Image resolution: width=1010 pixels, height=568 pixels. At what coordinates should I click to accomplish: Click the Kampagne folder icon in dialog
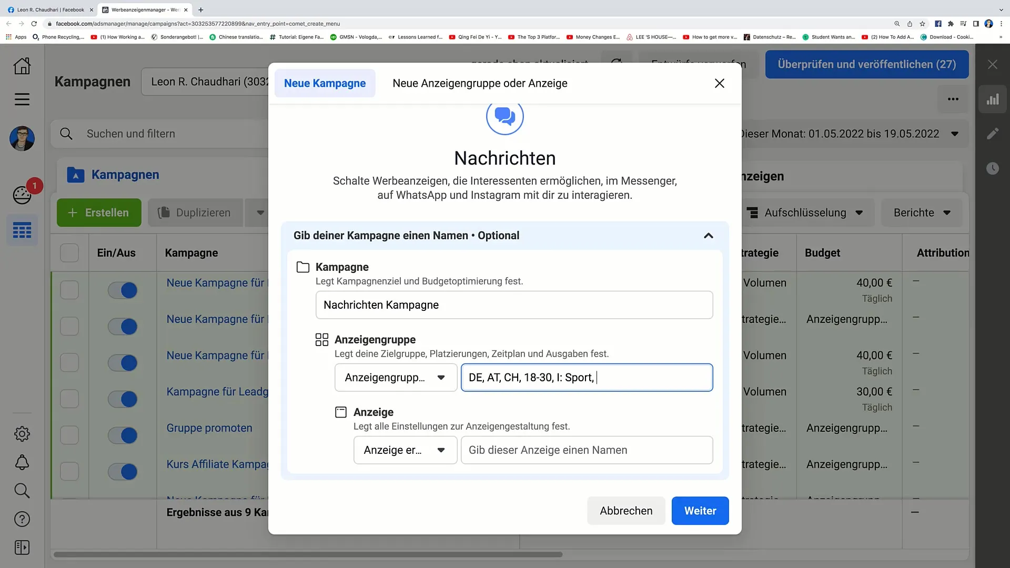303,267
